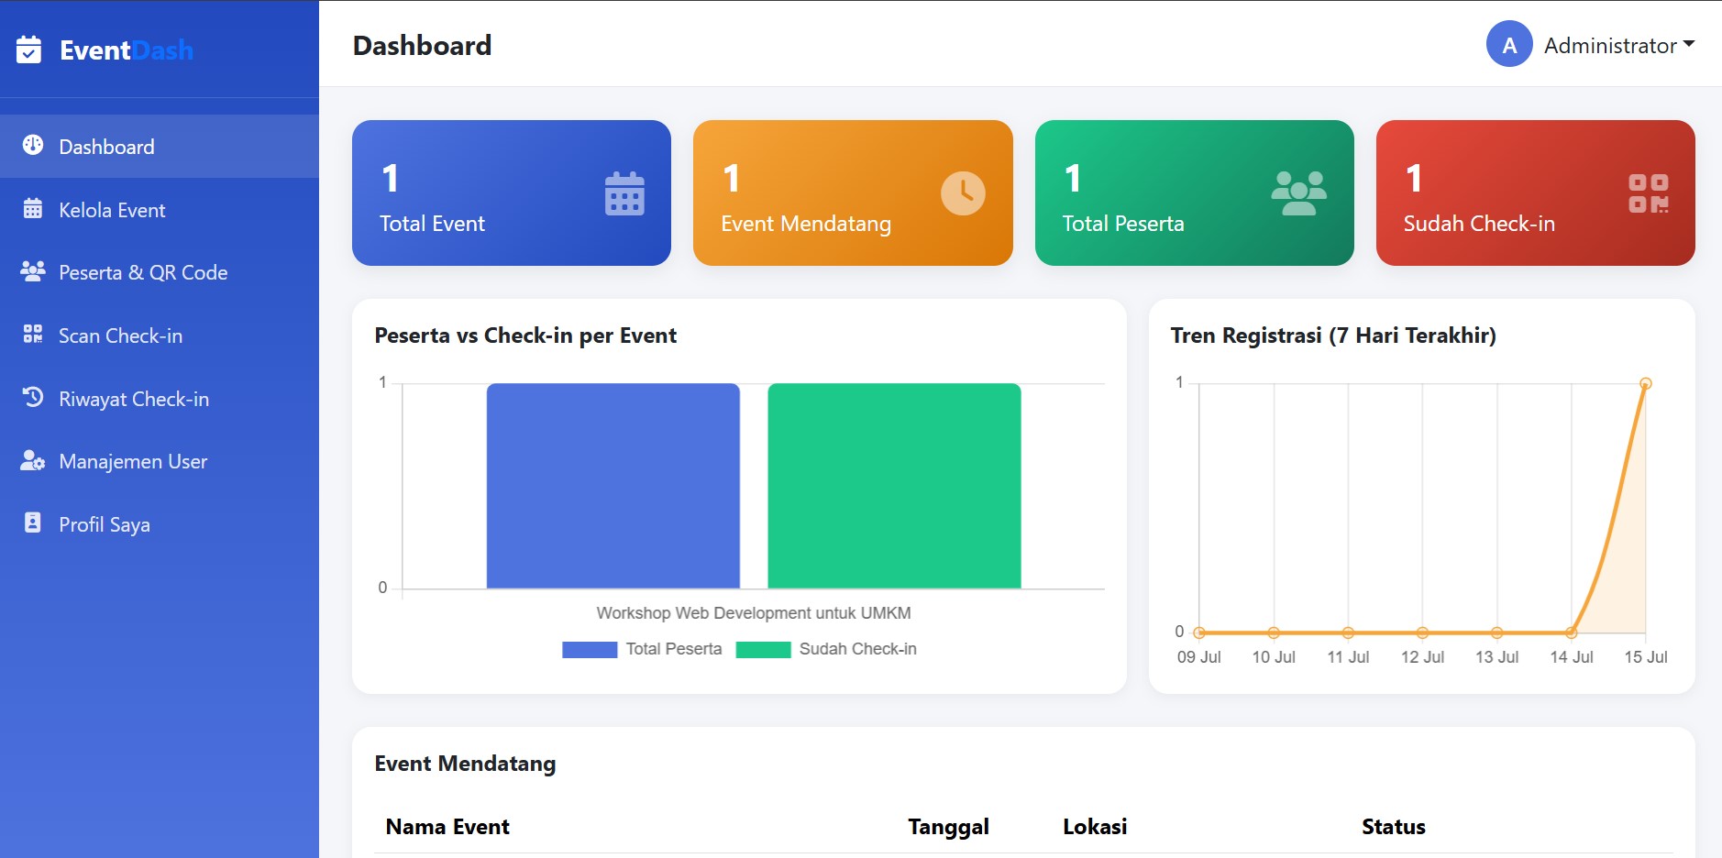Click the Total Event stat card label
The image size is (1722, 858).
pos(432,224)
